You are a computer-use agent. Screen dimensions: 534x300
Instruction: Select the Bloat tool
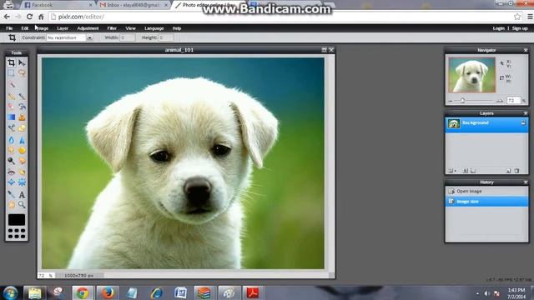(x=11, y=182)
